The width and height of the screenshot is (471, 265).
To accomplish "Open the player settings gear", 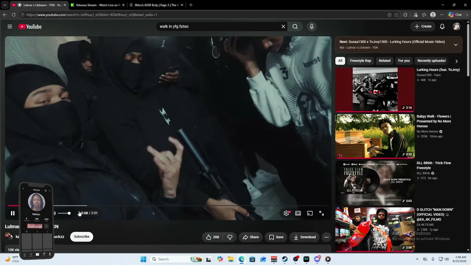I will [x=286, y=213].
